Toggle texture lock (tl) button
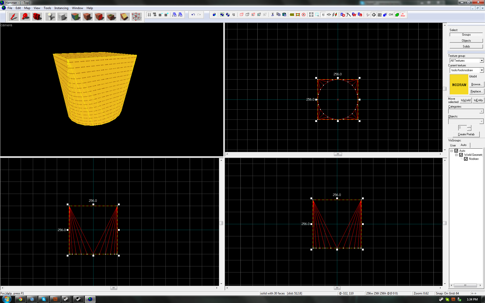485x303 pixels. tap(323, 15)
